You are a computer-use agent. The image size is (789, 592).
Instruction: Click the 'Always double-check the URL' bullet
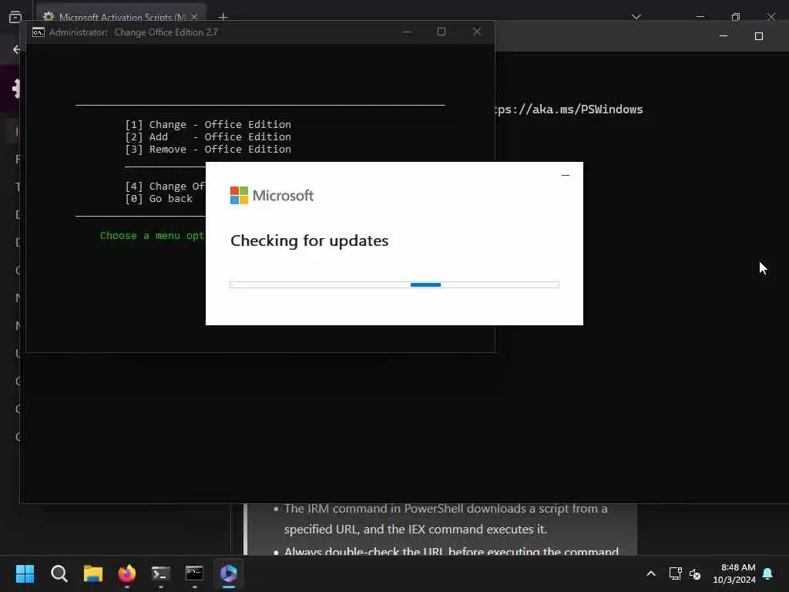pos(452,551)
